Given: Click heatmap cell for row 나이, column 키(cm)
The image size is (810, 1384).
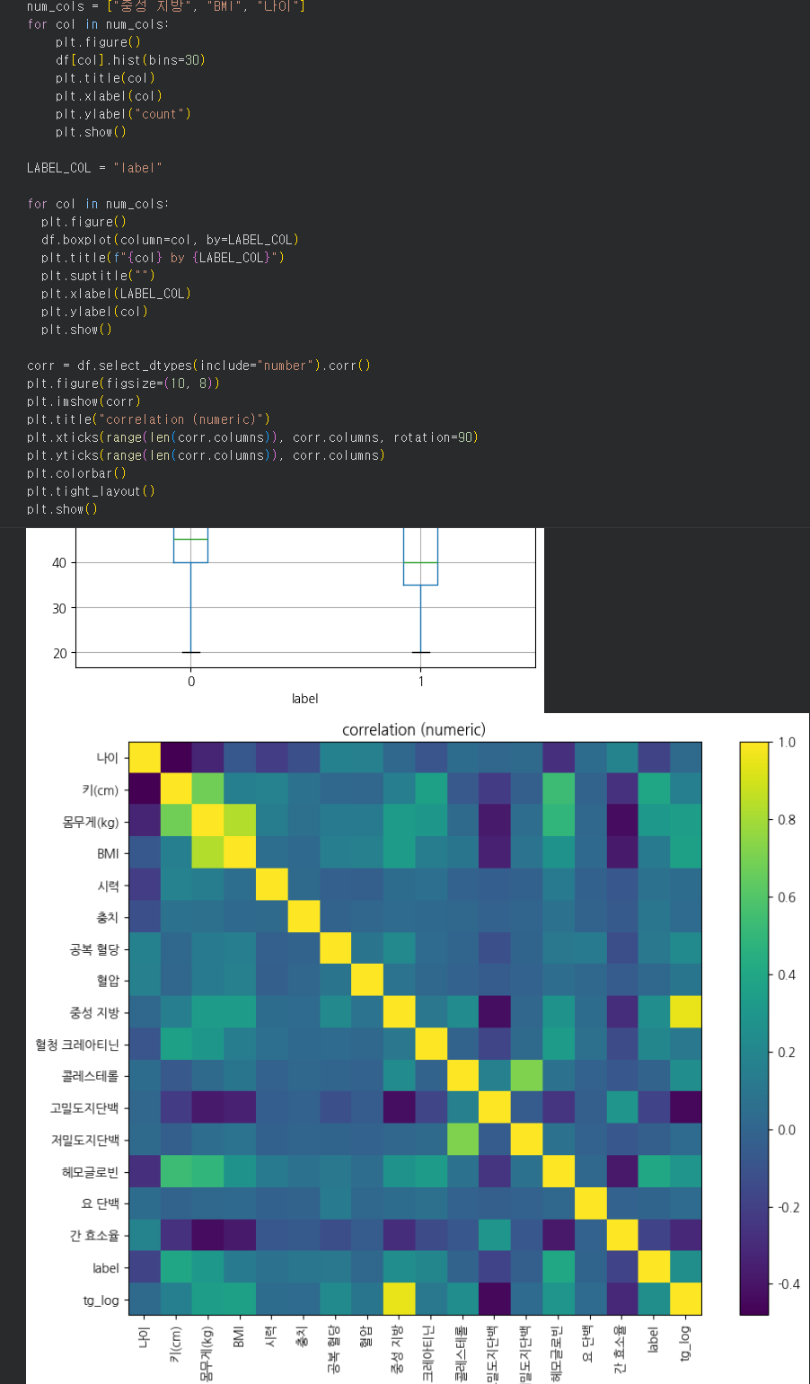Looking at the screenshot, I should (176, 758).
